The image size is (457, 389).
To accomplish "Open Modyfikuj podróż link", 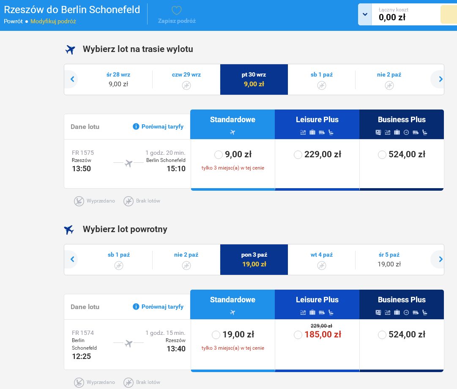I will [53, 21].
